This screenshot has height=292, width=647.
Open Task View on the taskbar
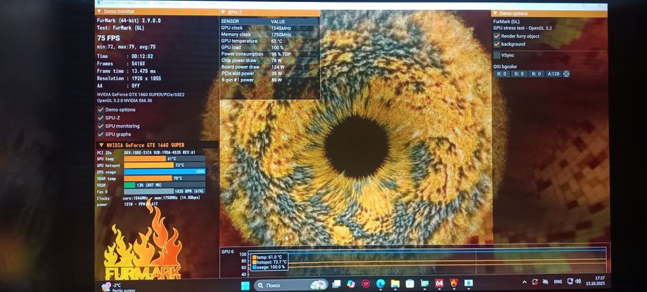click(x=336, y=284)
